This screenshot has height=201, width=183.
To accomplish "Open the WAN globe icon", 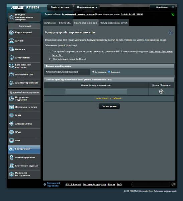I will tap(11, 115).
